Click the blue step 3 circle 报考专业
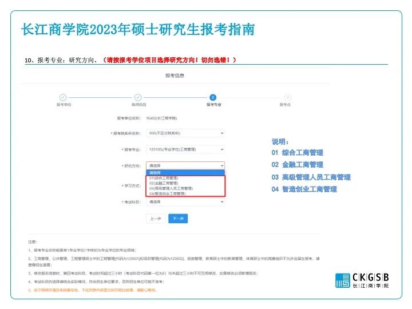The image size is (412, 309). (x=213, y=97)
